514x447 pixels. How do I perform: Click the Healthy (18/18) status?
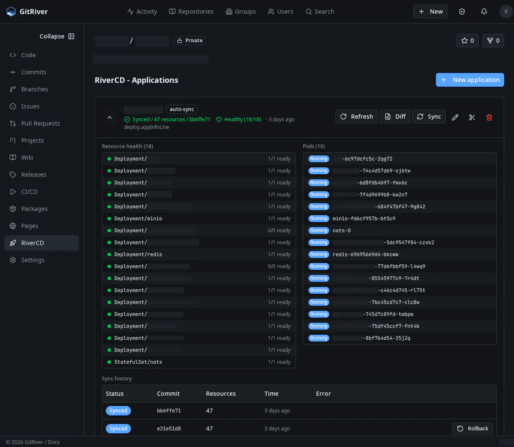[x=238, y=120]
